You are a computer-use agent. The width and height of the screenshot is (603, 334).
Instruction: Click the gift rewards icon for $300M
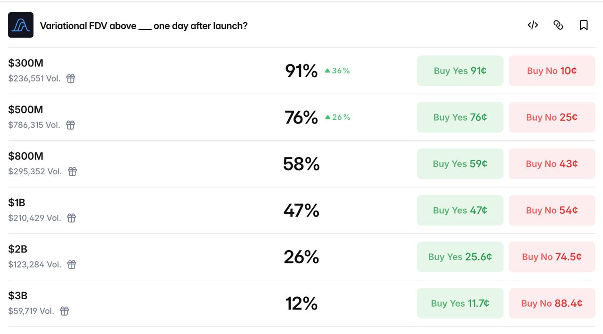coord(71,78)
